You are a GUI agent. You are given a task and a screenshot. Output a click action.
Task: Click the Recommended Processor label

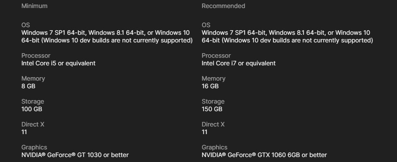click(216, 56)
